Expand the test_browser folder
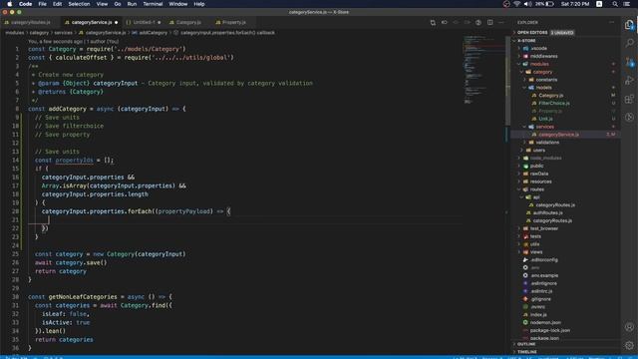The width and height of the screenshot is (638, 359). click(x=544, y=228)
